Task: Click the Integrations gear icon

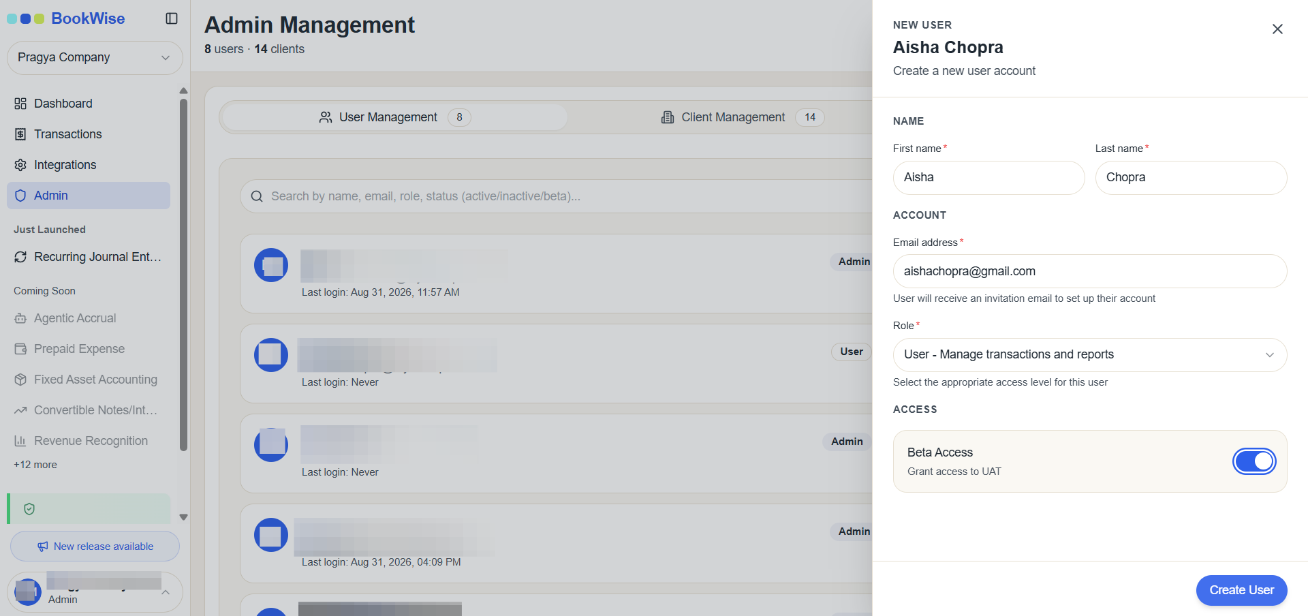Action: click(x=20, y=165)
